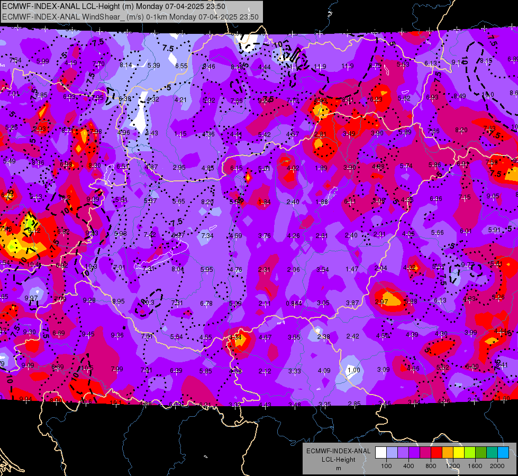Viewport: 518px width, 476px height.
Task: Click the legend unit label m
Action: 338,468
